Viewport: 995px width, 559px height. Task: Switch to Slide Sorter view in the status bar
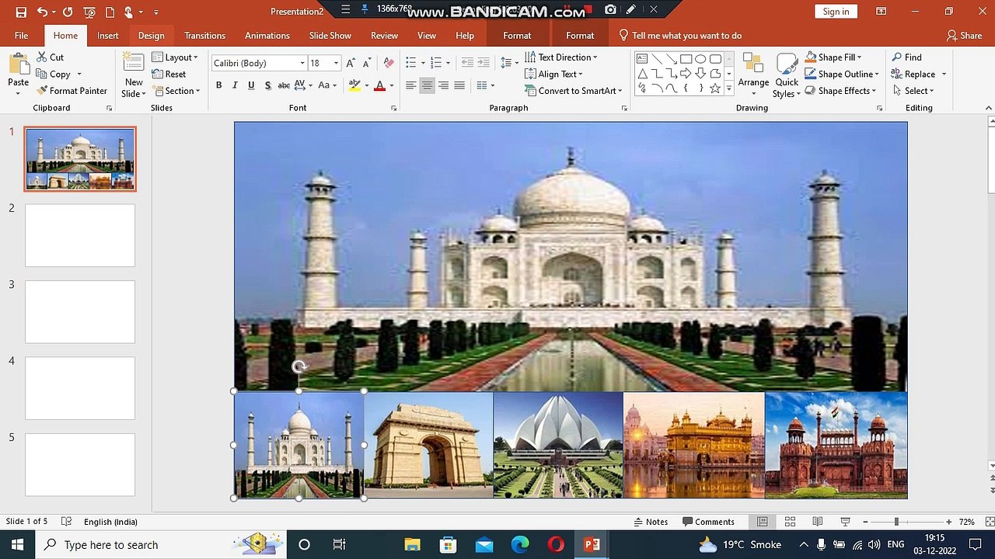790,522
